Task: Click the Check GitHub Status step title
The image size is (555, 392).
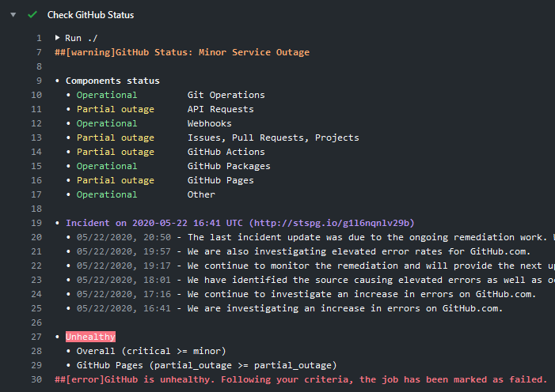Action: pos(90,15)
